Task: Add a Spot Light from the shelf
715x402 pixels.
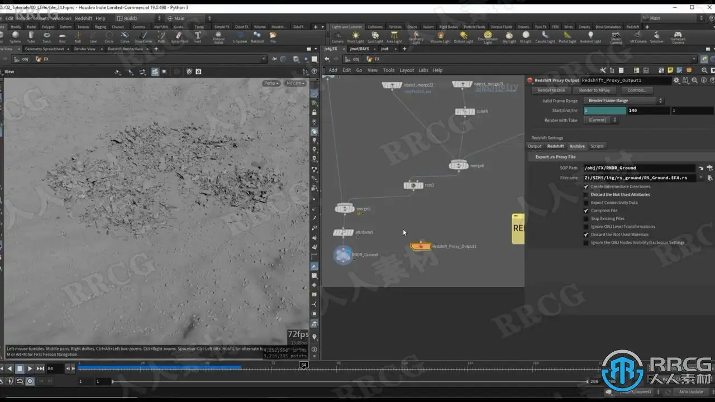Action: [375, 37]
